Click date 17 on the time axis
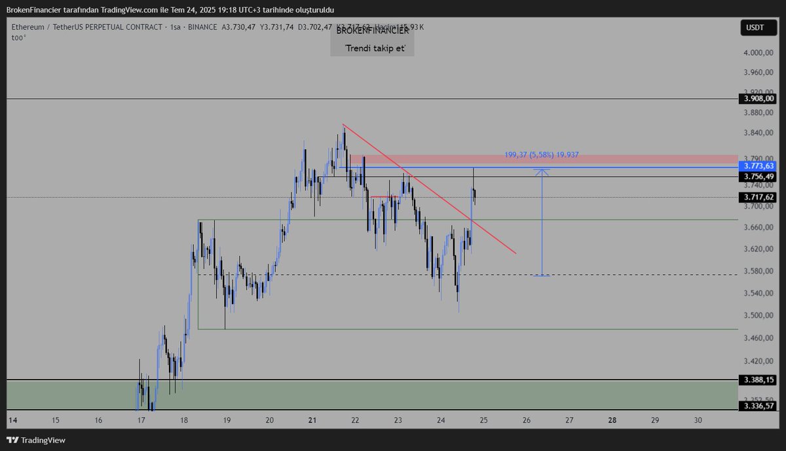 [141, 420]
